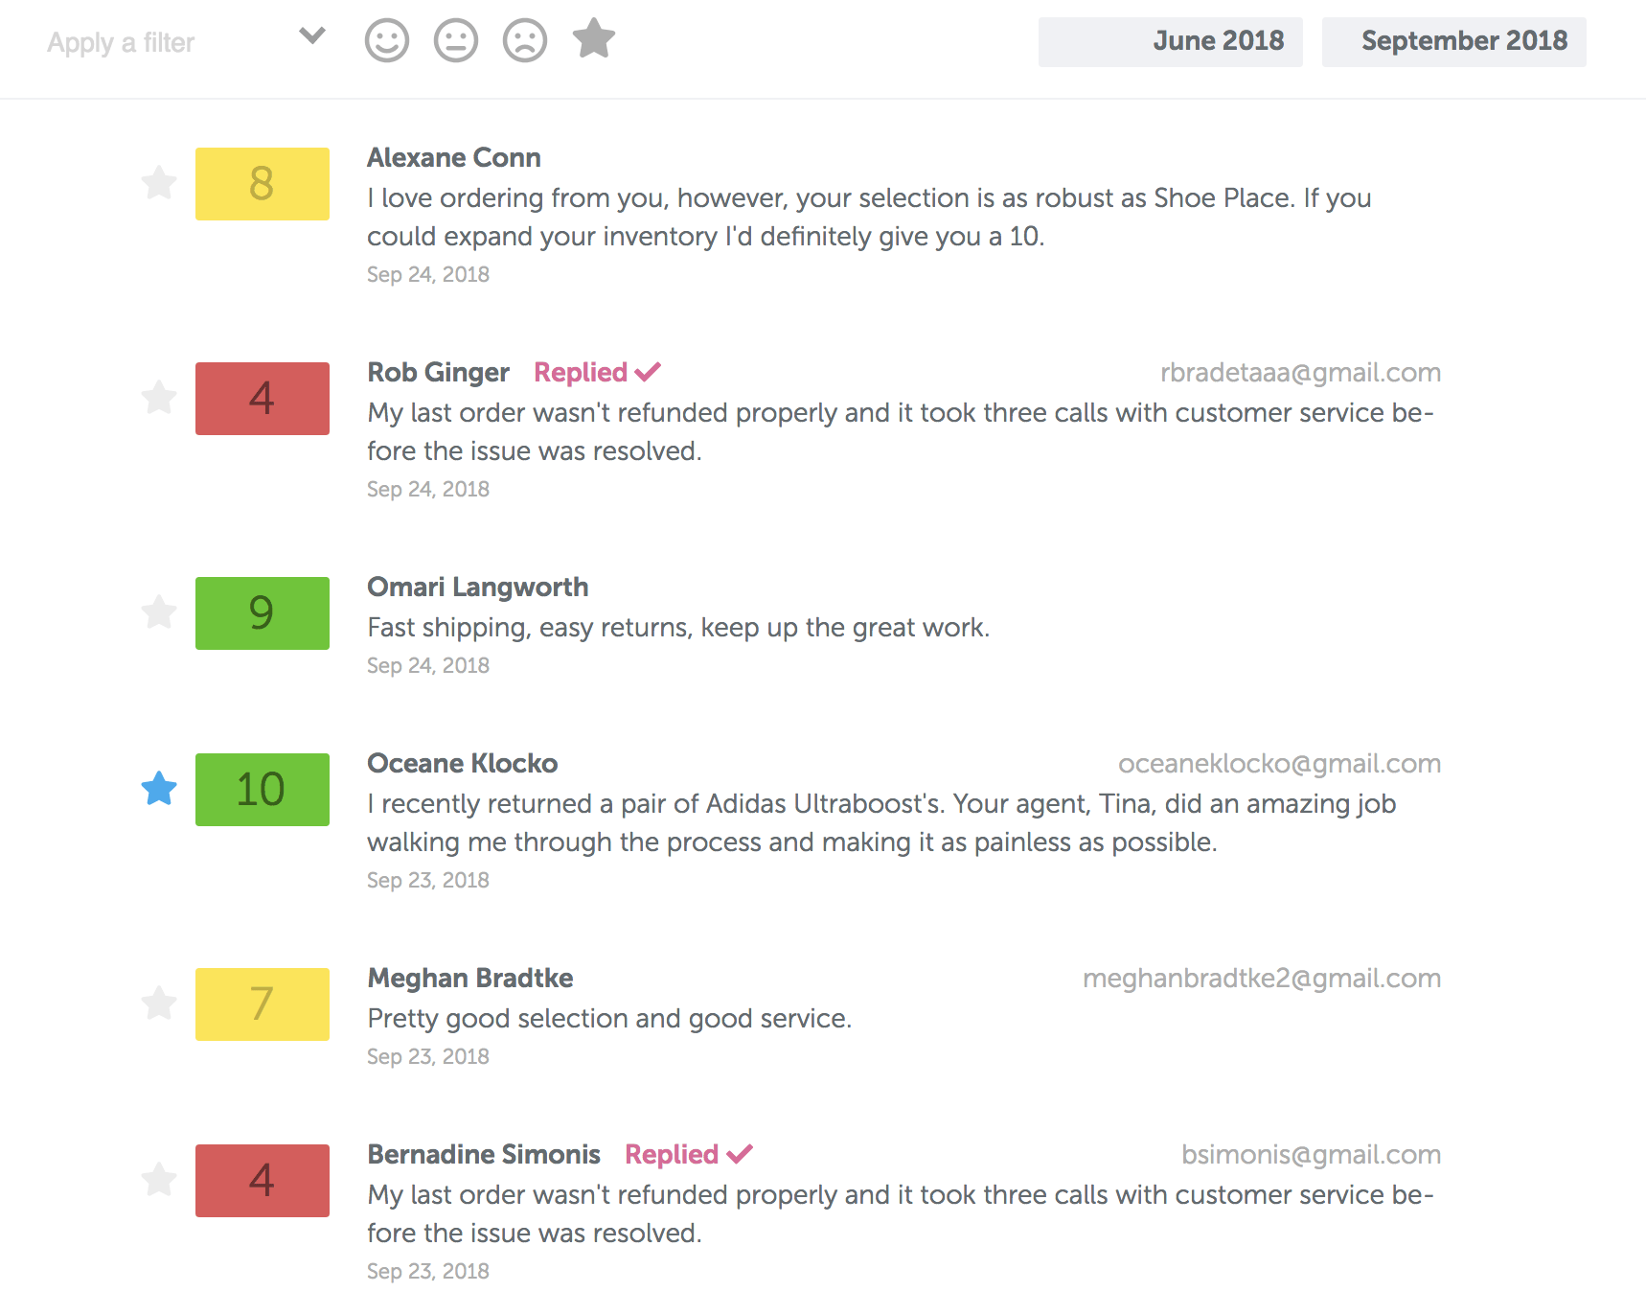
Task: Filter by neutral face icon
Action: point(456,41)
